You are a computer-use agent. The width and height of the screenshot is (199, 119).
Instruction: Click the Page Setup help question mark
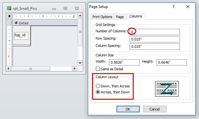click(174, 7)
